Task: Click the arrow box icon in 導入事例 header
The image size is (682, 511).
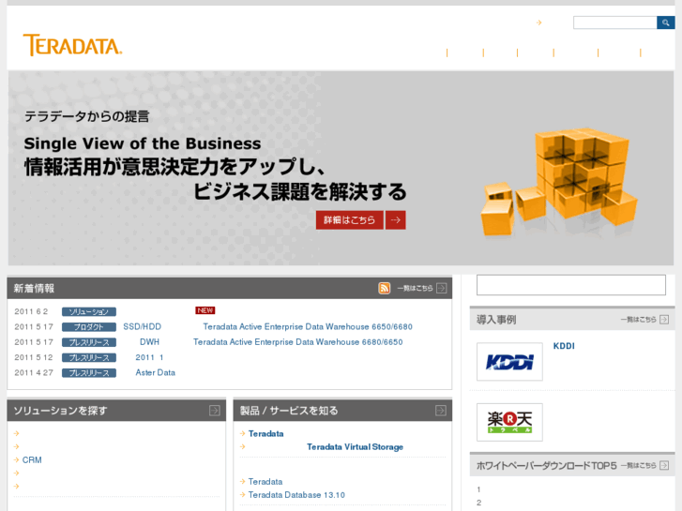Action: coord(664,320)
